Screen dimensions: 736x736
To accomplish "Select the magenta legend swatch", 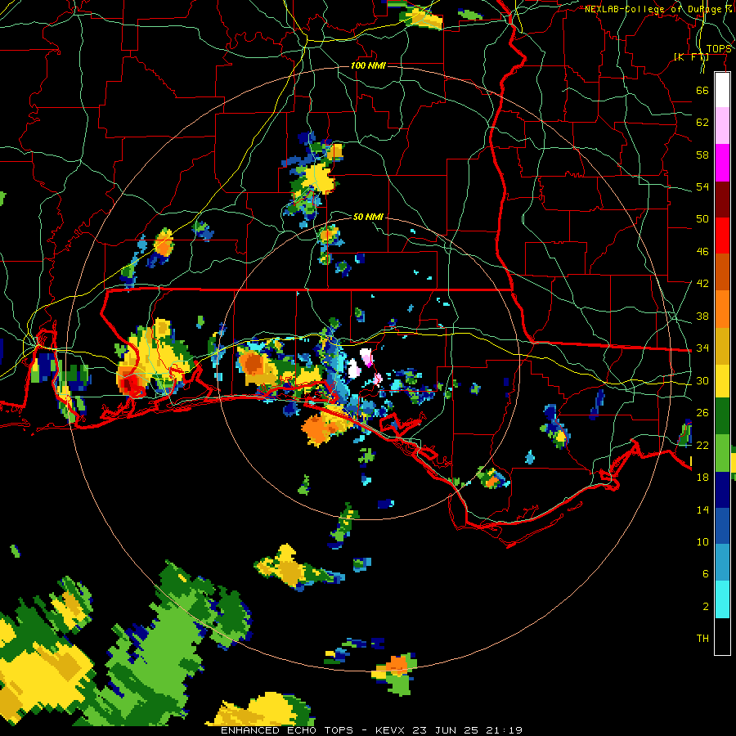I will tap(722, 163).
